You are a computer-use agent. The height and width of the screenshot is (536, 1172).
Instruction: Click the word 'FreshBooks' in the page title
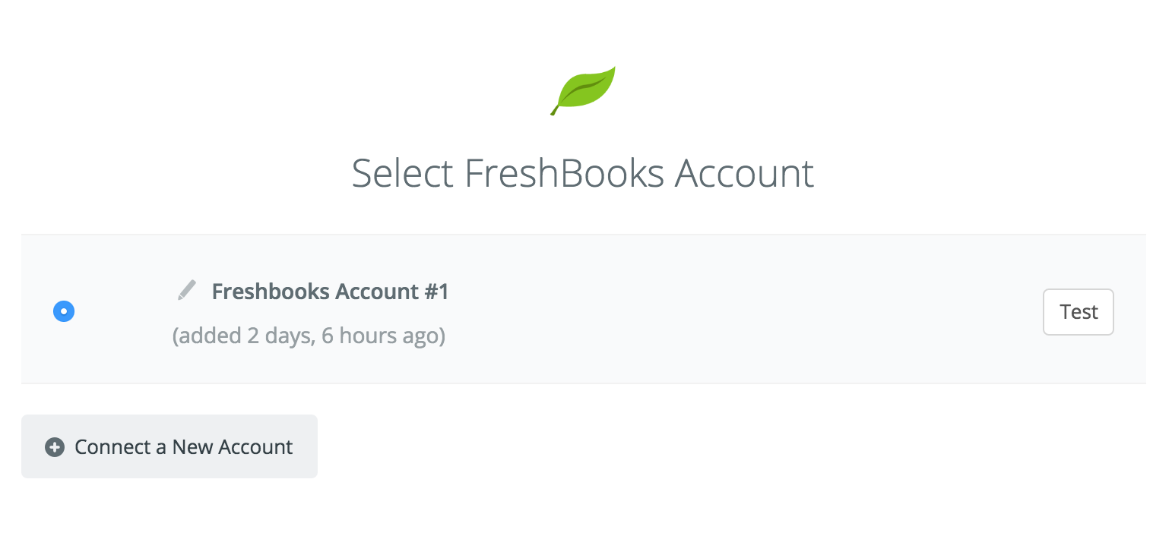click(x=565, y=173)
